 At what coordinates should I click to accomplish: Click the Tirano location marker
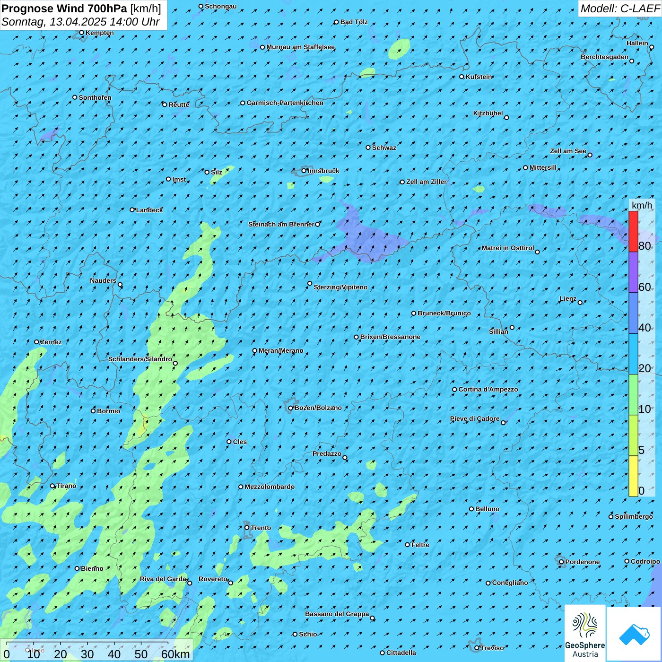(x=52, y=486)
